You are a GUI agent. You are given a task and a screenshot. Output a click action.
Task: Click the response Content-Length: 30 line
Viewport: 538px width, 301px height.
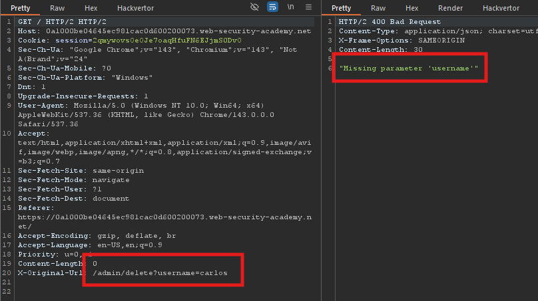[381, 49]
